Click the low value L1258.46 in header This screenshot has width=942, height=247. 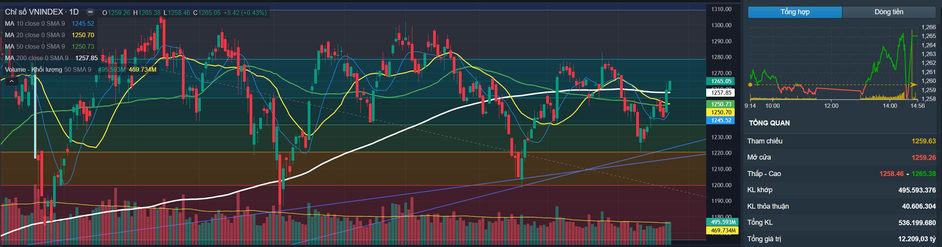(177, 13)
